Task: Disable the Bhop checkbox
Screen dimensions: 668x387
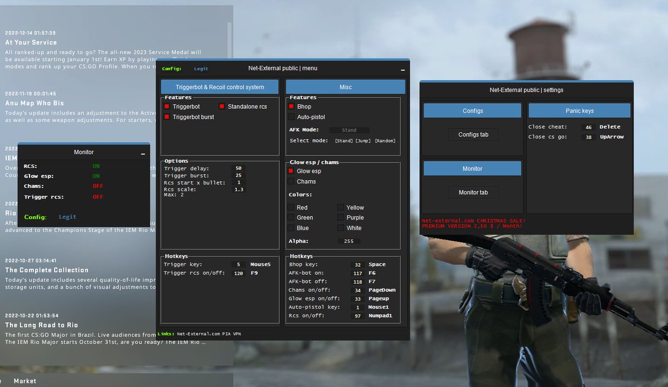Action: pyautogui.click(x=291, y=106)
